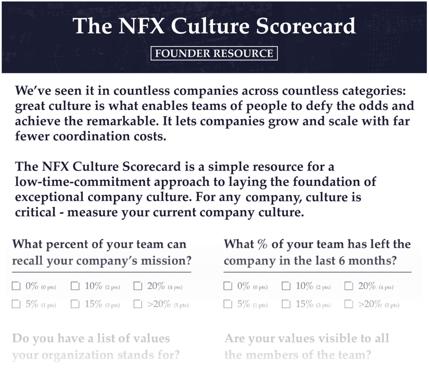Open the list of values question
Screen dimensions: 429x372
click(x=96, y=347)
